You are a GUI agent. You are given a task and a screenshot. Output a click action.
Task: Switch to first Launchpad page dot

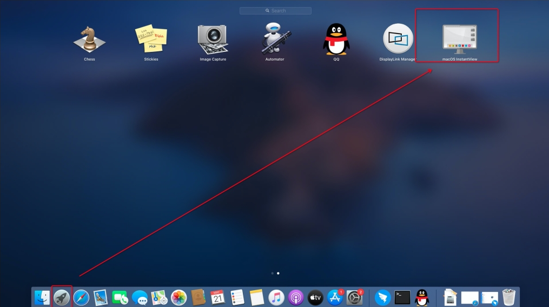click(273, 273)
